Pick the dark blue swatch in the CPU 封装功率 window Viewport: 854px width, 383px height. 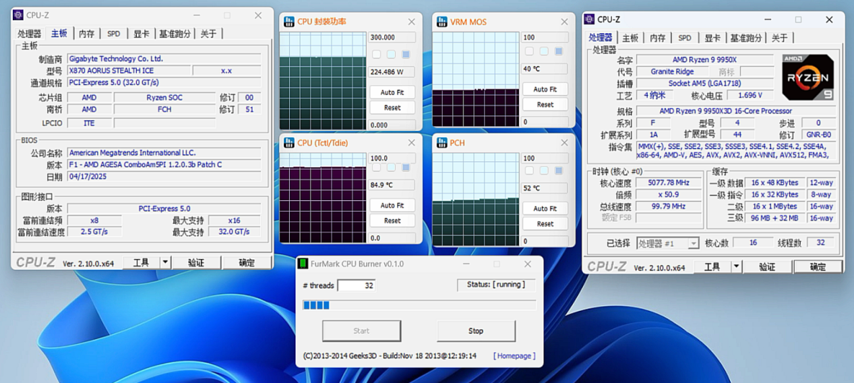(x=406, y=55)
